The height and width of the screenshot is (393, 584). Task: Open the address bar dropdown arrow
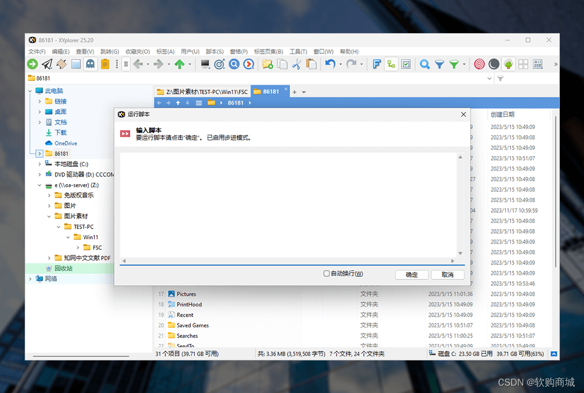click(x=490, y=78)
